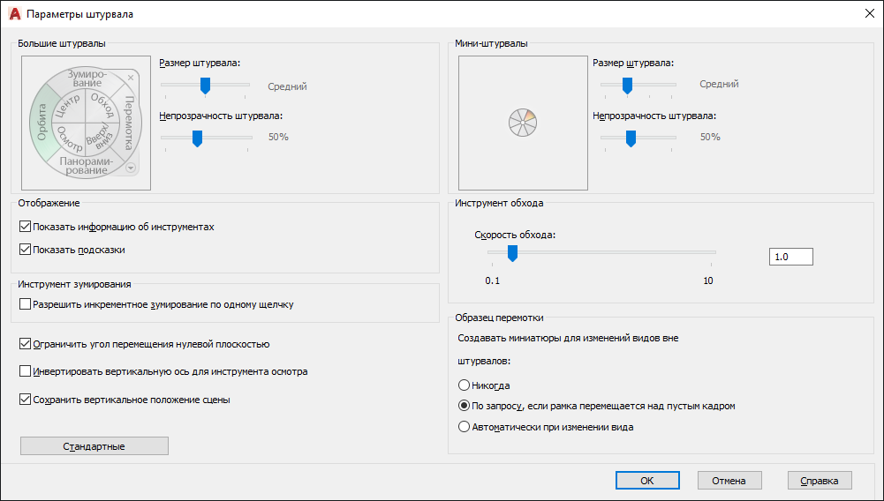Click the Перемотка wedge on the wheel preview
This screenshot has height=501, width=884.
pyautogui.click(x=129, y=122)
